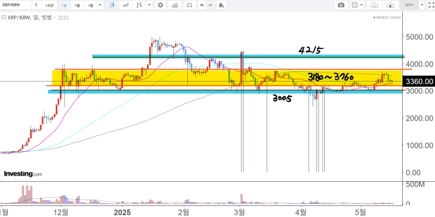Take a chart snapshot with the camera icon
The width and height of the screenshot is (435, 217).
[341, 5]
